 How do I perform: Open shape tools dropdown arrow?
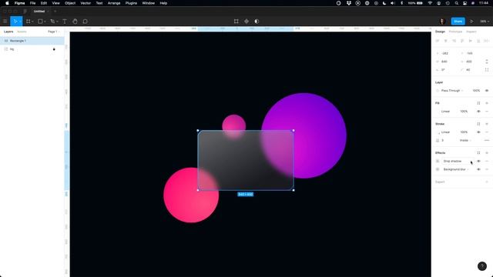point(45,22)
